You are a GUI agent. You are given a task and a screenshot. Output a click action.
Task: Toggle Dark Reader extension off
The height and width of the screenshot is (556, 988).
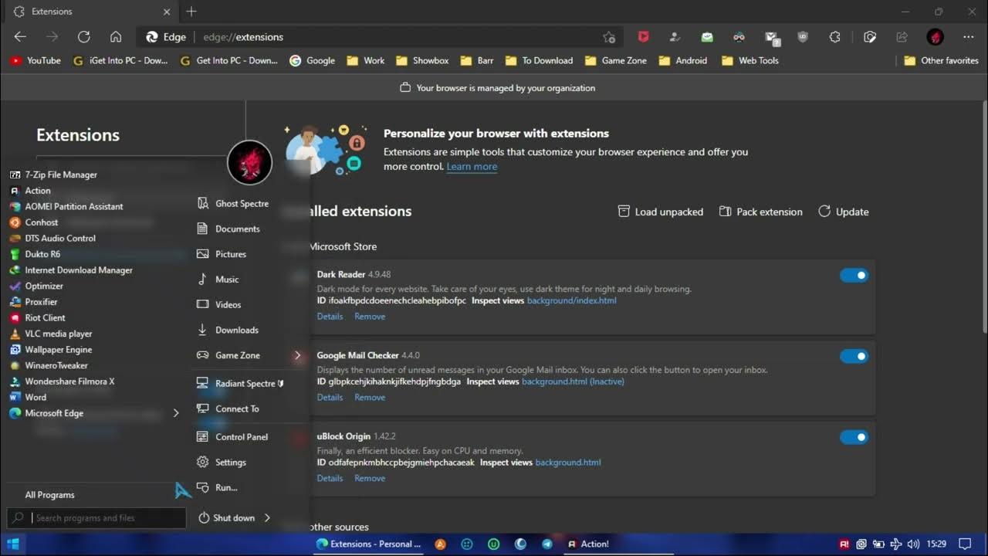[854, 275]
